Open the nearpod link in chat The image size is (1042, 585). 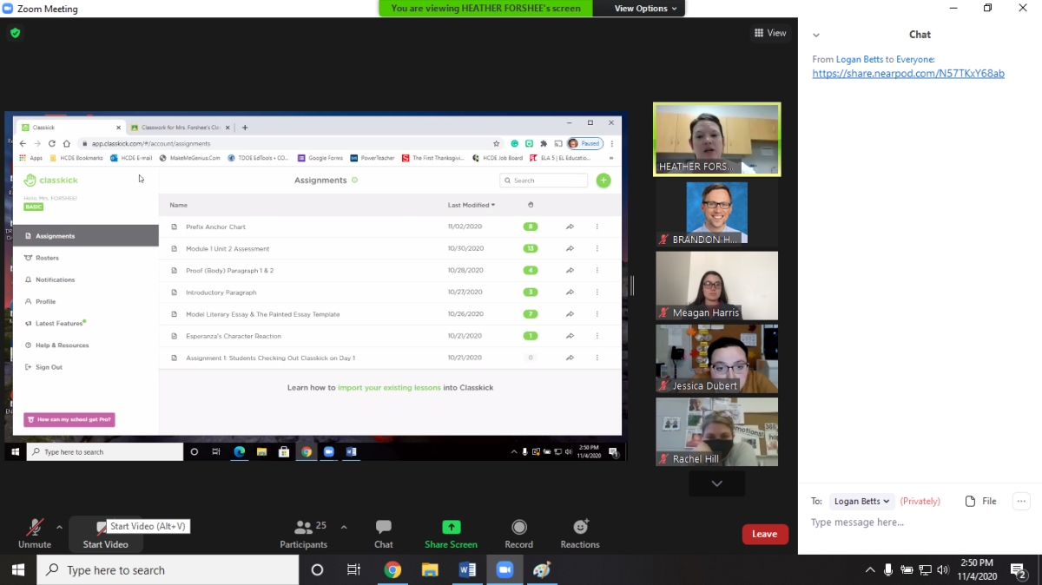(x=908, y=74)
